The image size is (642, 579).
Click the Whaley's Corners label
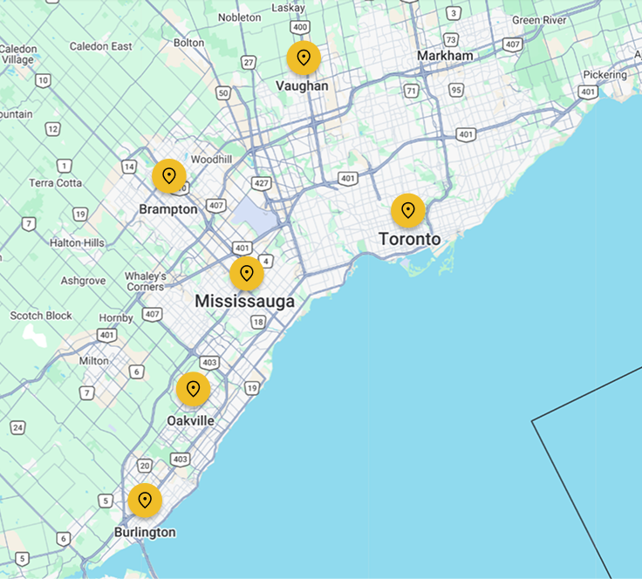[x=145, y=281]
